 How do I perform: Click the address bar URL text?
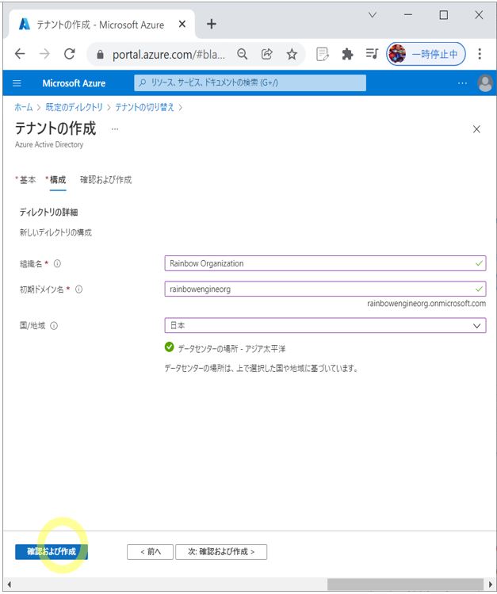[169, 55]
